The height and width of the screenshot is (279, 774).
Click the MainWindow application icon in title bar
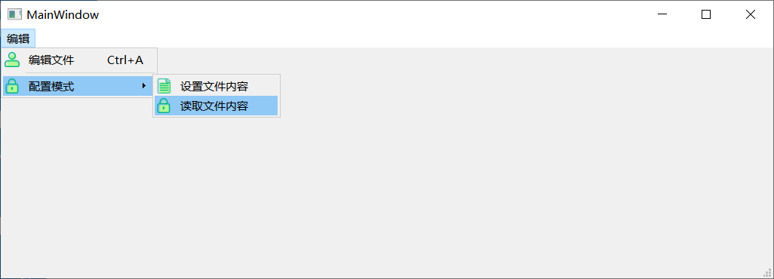pyautogui.click(x=15, y=14)
